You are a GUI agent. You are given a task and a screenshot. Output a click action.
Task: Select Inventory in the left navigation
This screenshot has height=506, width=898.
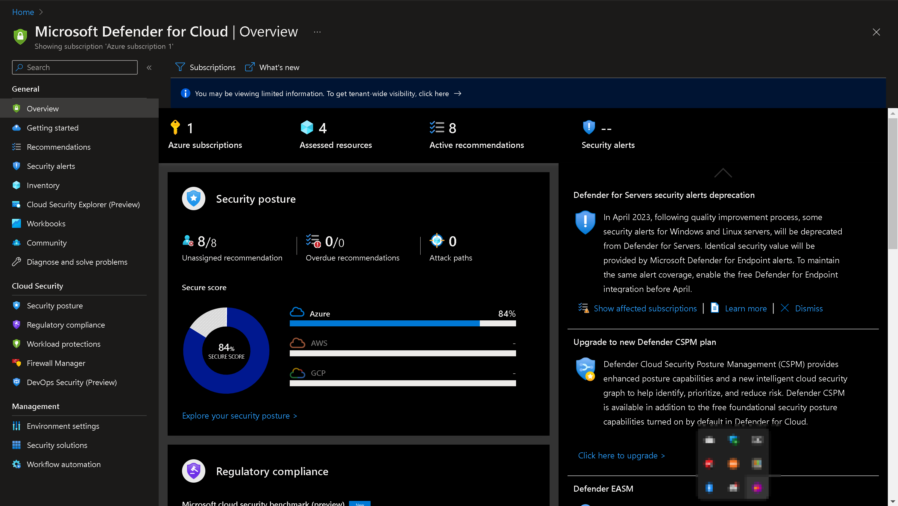[43, 185]
